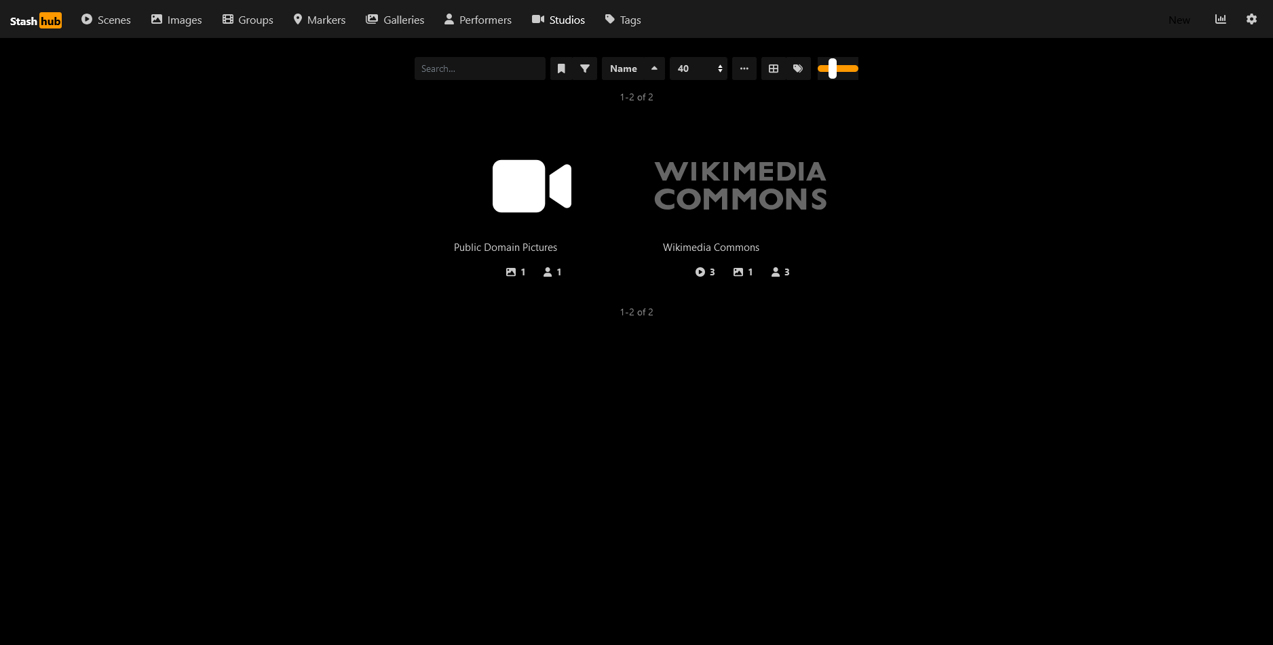Navigate to Groups
Screen dimensions: 1273x645
click(248, 20)
